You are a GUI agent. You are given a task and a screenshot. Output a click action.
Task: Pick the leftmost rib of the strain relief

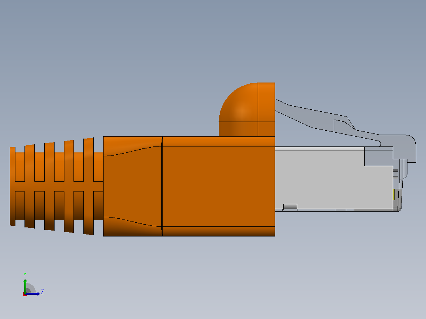tap(13, 186)
